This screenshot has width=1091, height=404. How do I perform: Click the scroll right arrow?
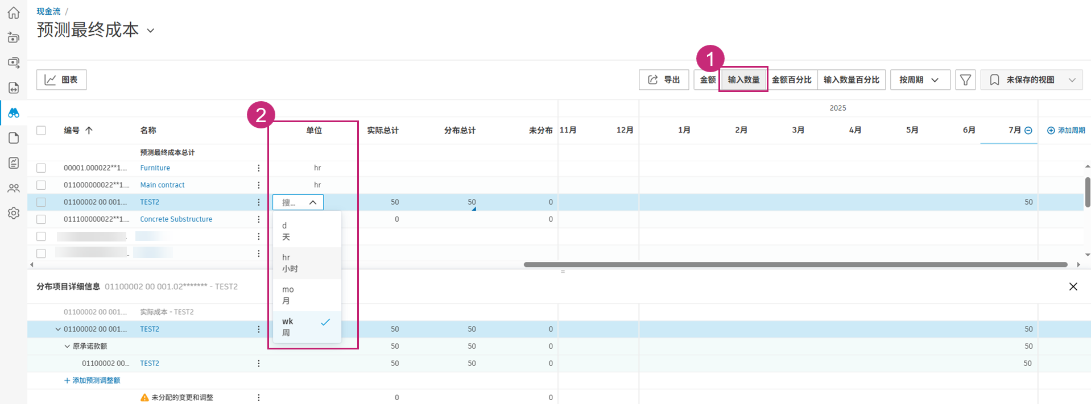[x=1078, y=264]
